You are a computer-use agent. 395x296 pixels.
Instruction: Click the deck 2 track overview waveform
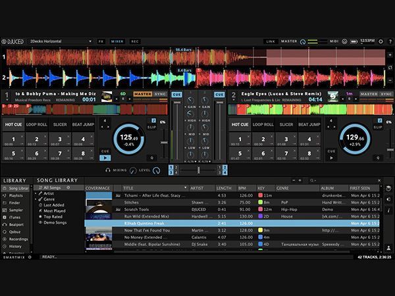(x=310, y=110)
